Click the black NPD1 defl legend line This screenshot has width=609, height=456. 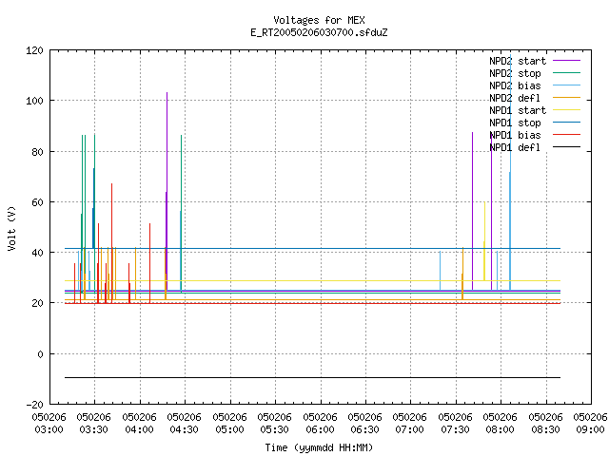(567, 147)
